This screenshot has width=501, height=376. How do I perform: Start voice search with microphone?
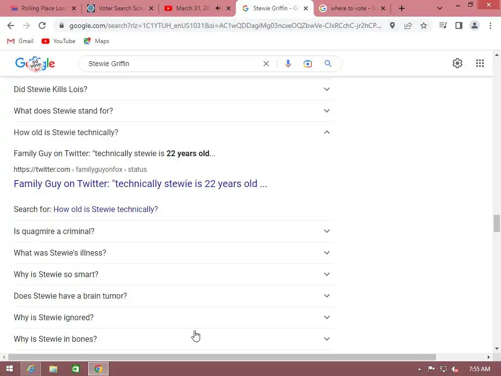pos(288,64)
